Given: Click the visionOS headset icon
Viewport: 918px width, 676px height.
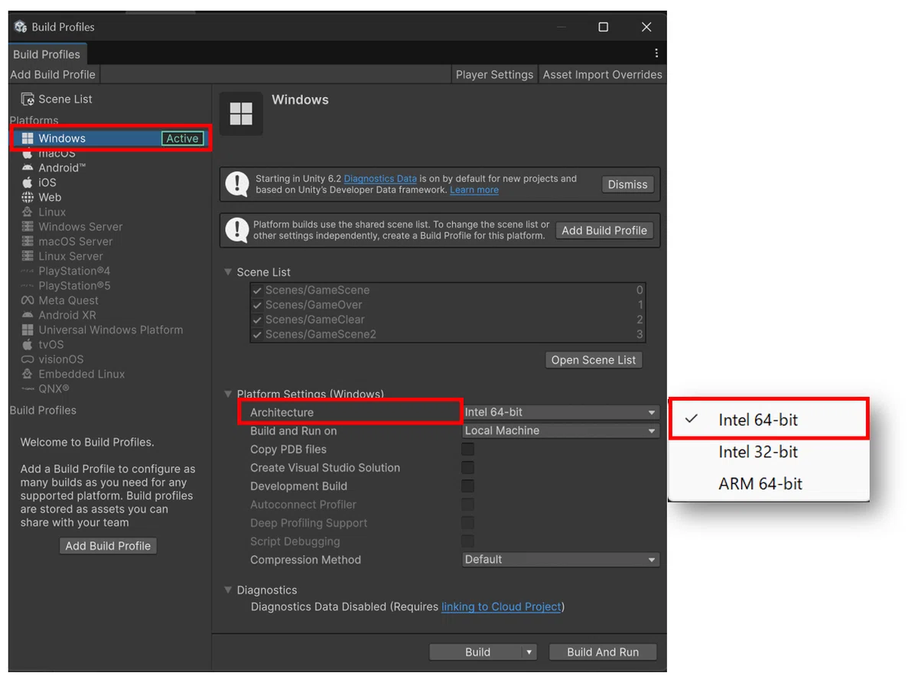Looking at the screenshot, I should click(28, 359).
